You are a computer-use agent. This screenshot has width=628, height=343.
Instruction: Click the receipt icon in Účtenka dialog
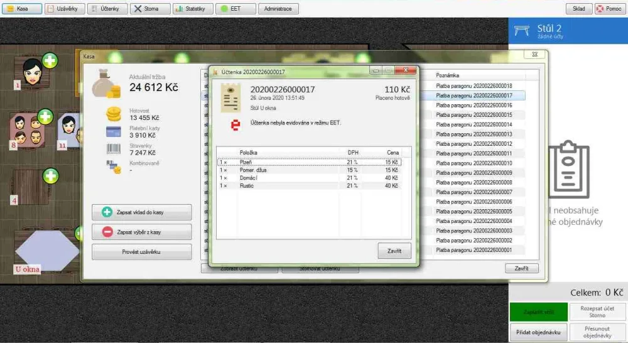[x=230, y=98]
